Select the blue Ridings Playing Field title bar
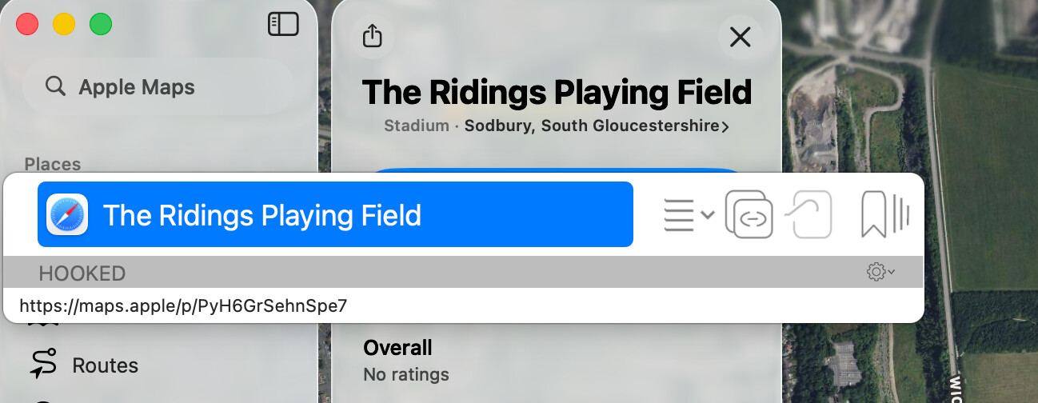This screenshot has width=1038, height=403. 335,214
